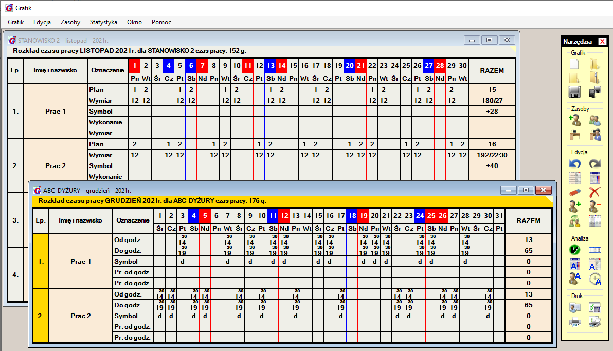Click the month calendar grid icon
The height and width of the screenshot is (351, 613).
pyautogui.click(x=594, y=221)
